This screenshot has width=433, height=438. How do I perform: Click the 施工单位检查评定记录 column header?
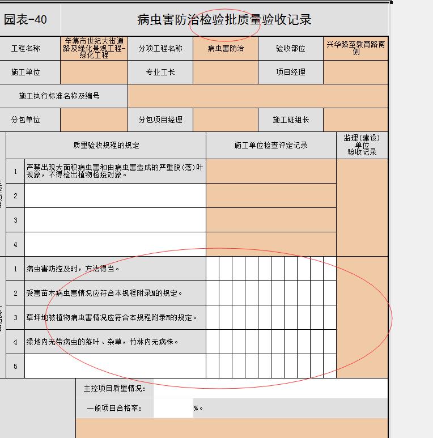(271, 146)
